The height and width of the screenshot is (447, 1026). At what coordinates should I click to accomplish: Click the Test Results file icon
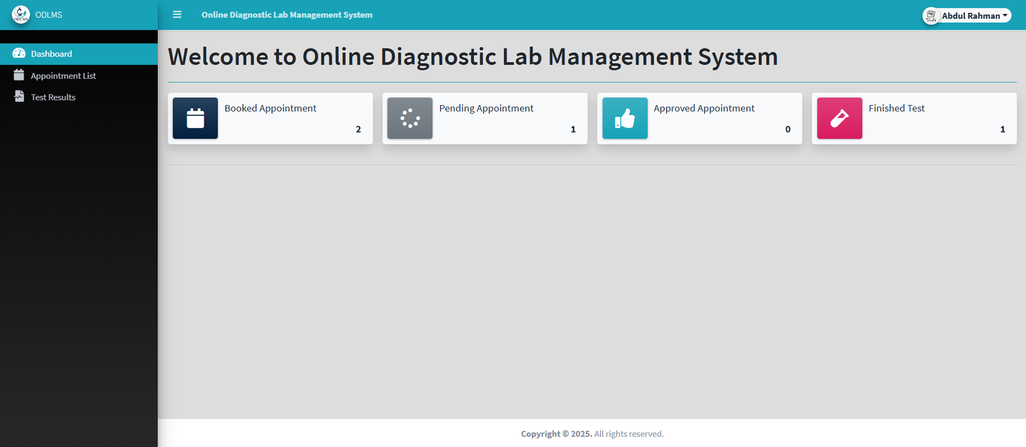pos(19,97)
